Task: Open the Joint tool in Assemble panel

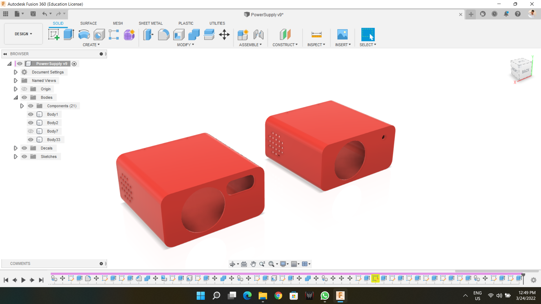Action: click(258, 34)
